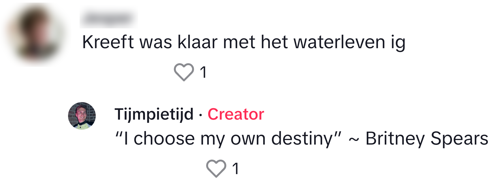Click the 'Britney Spears' text in reply
This screenshot has width=493, height=183.
coord(427,139)
